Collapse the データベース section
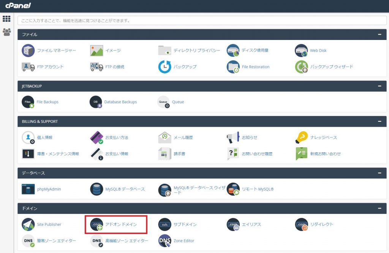 click(380, 173)
